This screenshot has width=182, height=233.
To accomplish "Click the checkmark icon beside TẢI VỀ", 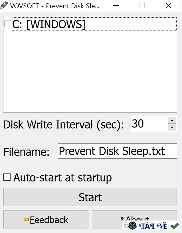I will pos(174,225).
